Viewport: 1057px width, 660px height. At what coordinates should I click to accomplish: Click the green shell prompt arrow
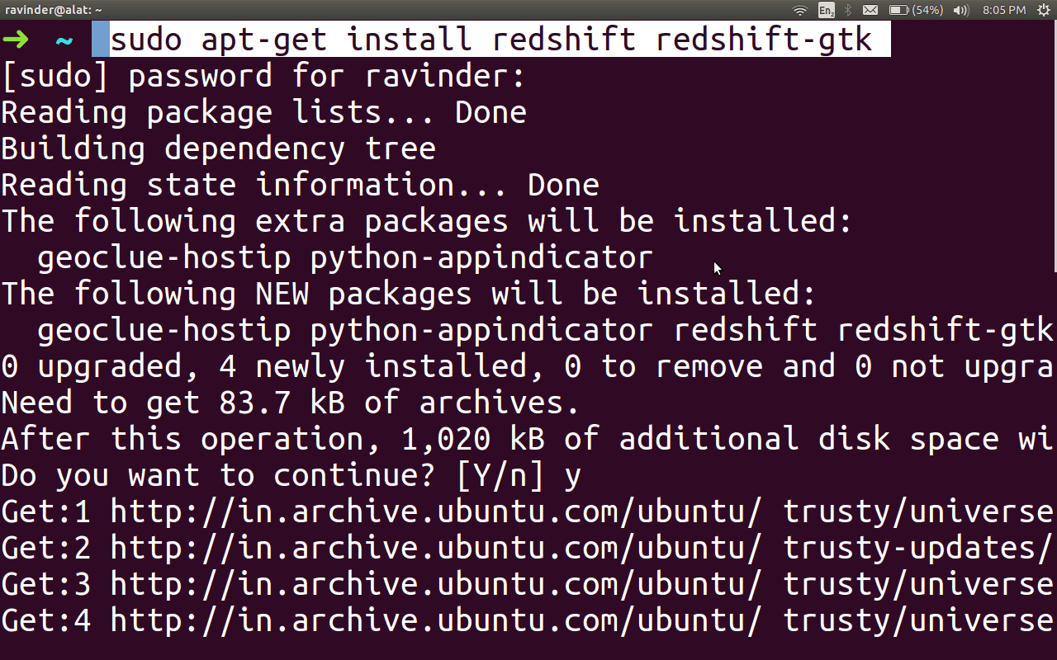click(x=17, y=38)
